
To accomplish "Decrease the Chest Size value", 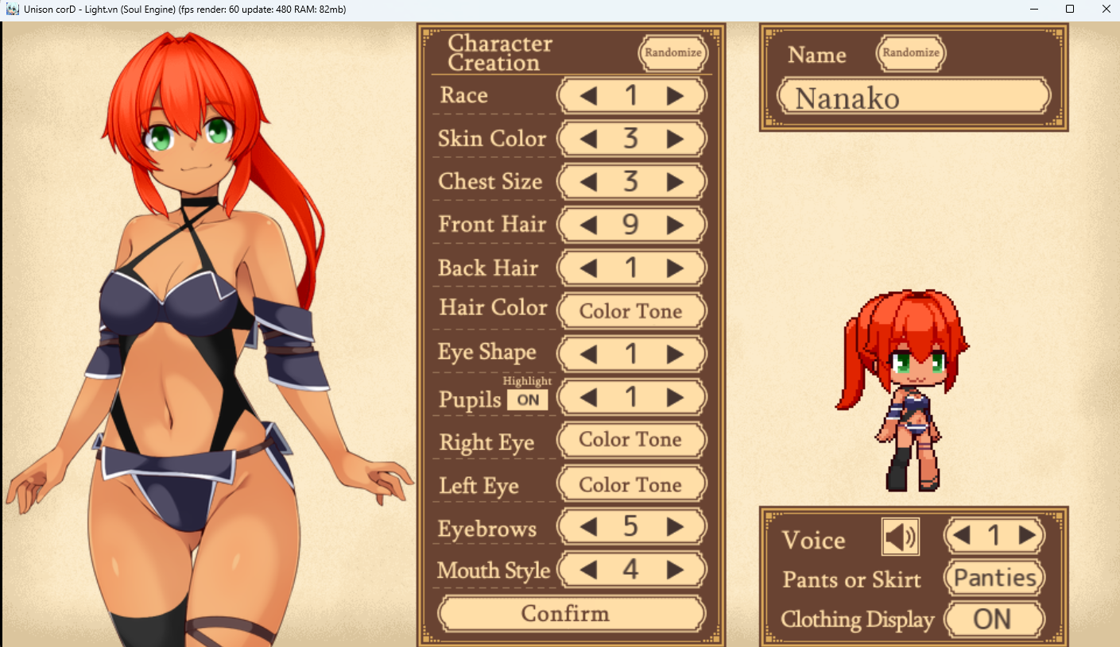I will 588,182.
